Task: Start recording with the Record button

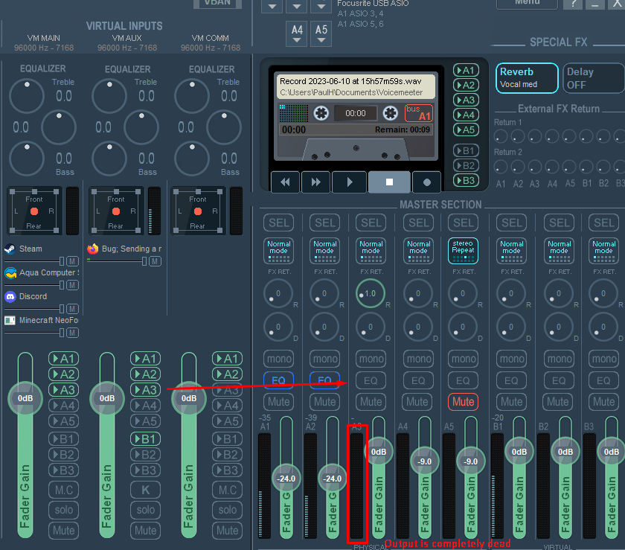Action: coord(426,182)
